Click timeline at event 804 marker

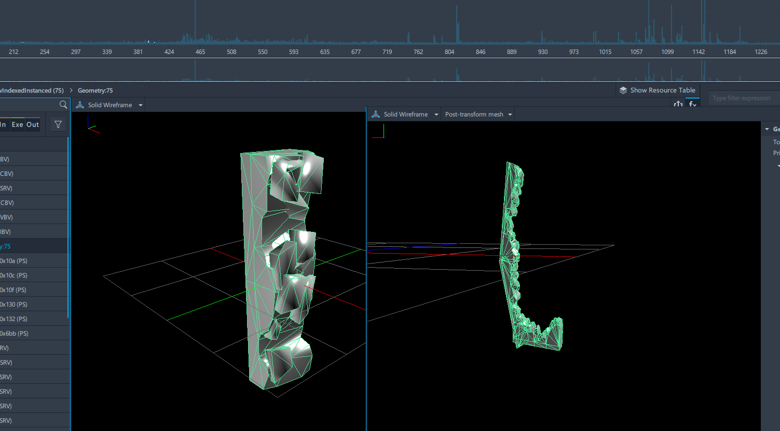click(x=449, y=52)
